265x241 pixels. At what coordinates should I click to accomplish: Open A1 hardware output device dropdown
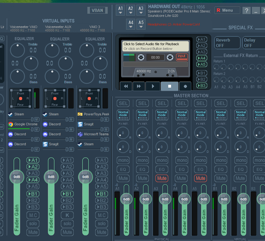(x=120, y=10)
